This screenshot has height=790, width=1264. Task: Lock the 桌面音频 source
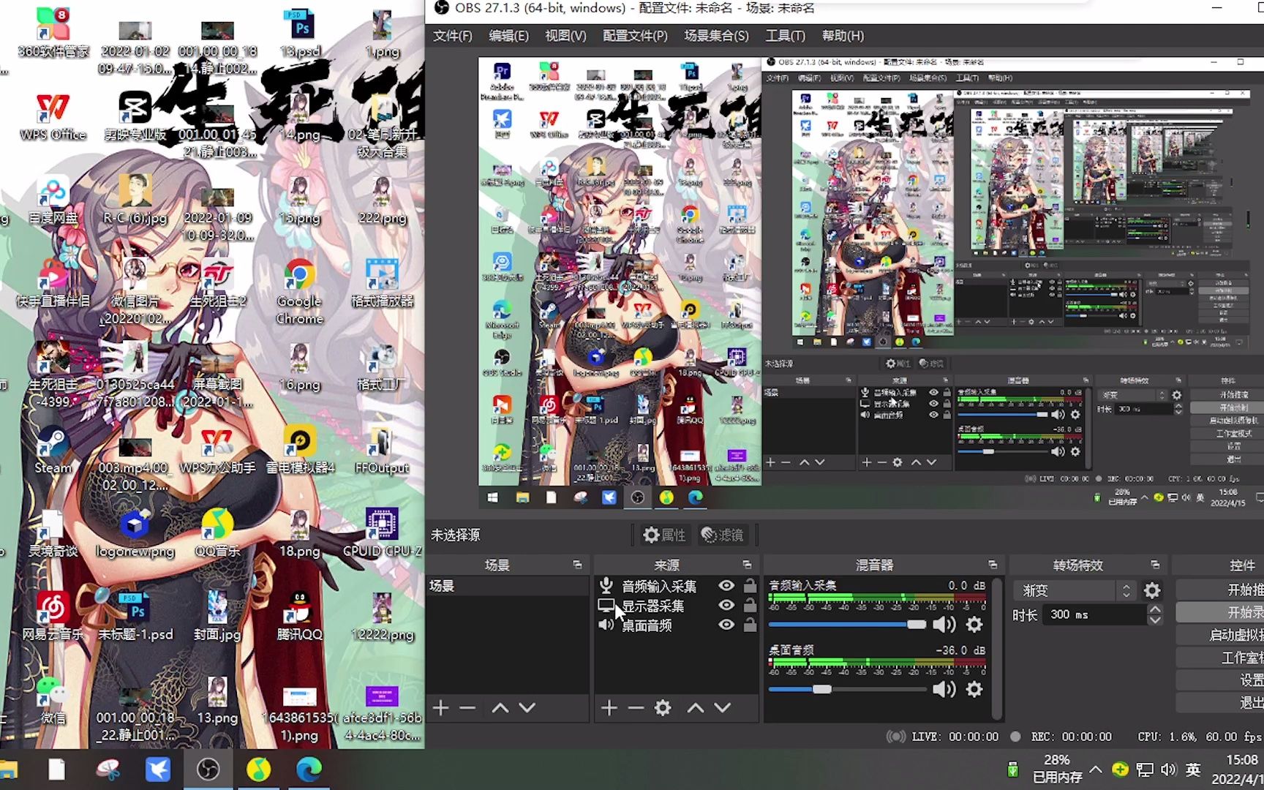pyautogui.click(x=750, y=625)
